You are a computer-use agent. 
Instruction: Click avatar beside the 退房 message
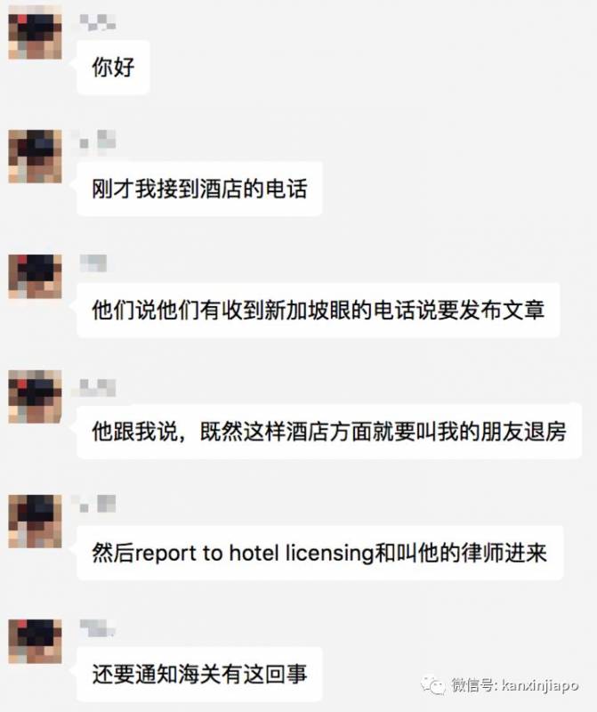pos(35,397)
